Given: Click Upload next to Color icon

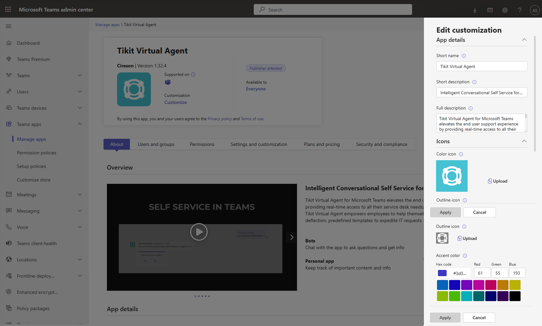Looking at the screenshot, I should [497, 181].
